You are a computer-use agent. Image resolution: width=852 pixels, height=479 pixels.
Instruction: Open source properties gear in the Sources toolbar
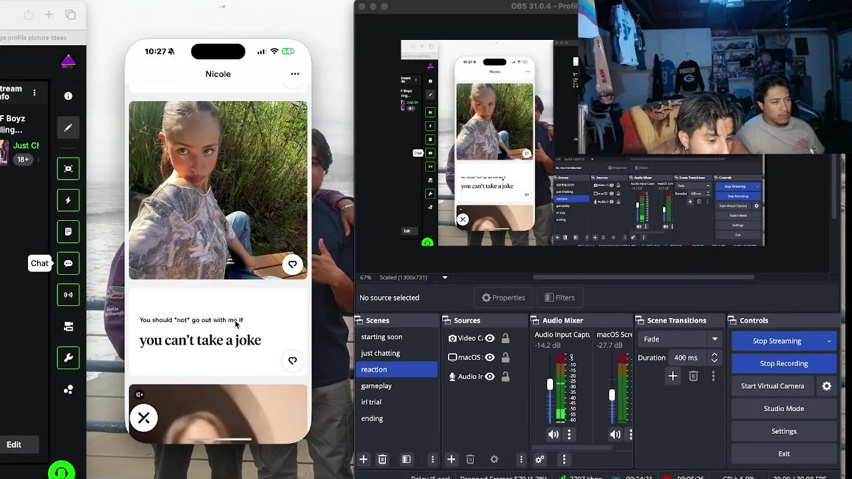click(x=494, y=459)
